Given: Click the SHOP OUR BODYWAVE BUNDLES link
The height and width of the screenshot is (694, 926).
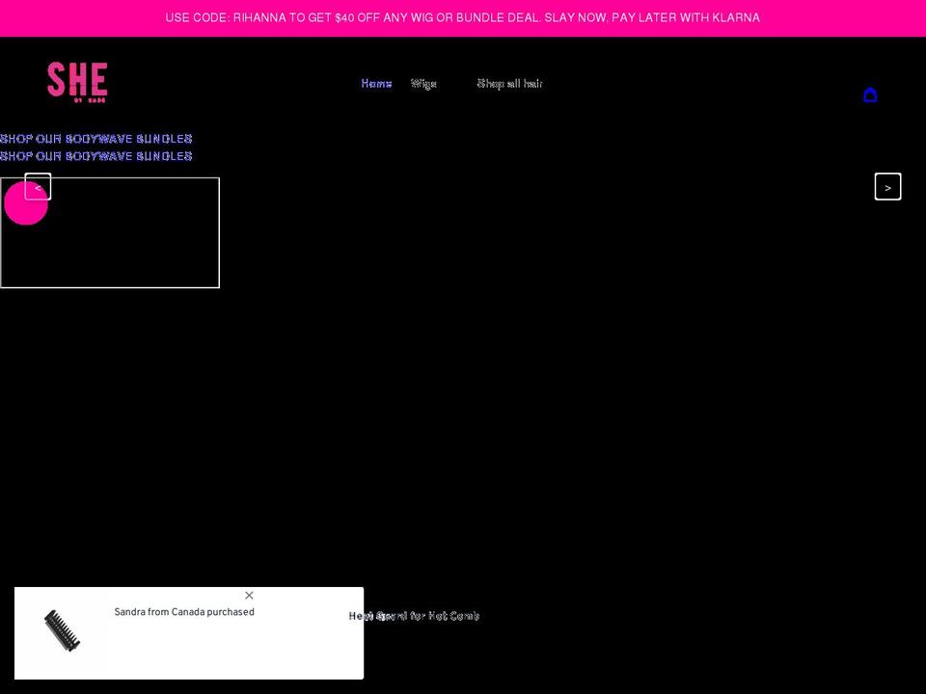Looking at the screenshot, I should point(96,138).
